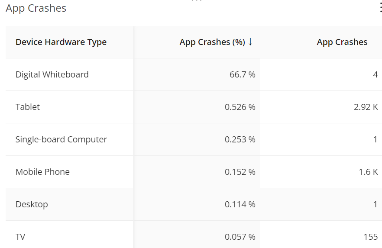Sort by App Crashes (%) column header
382x248 pixels.
point(212,42)
